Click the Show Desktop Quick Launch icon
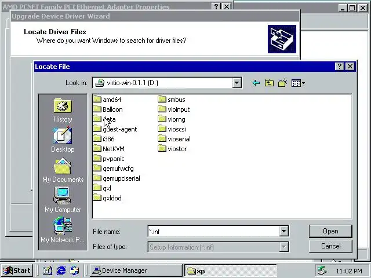 [x=48, y=270]
